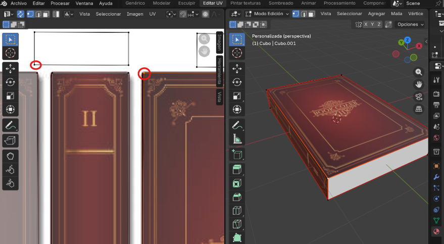Select the Annotate tool in UV editor
Viewport: 444px width, 244px height.
pyautogui.click(x=10, y=125)
